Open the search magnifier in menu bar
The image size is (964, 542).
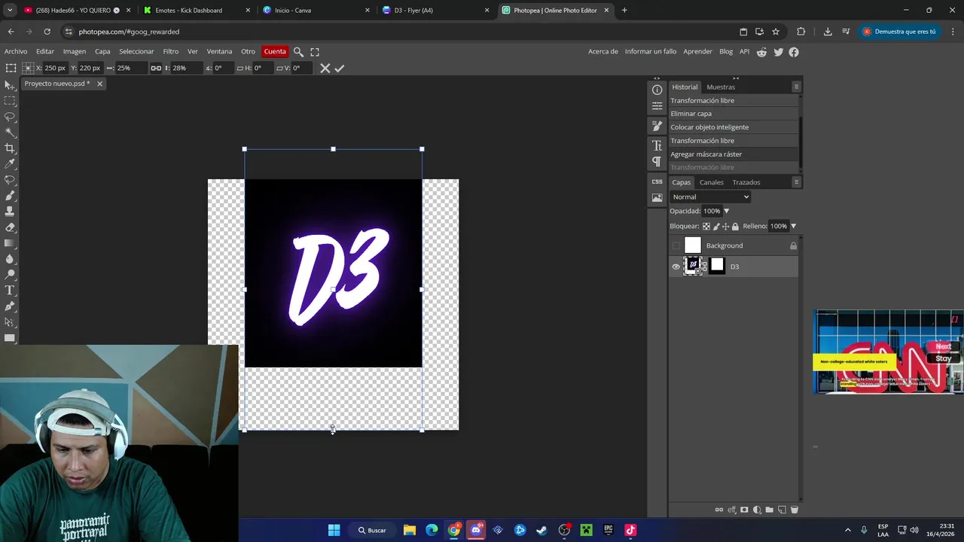point(298,52)
